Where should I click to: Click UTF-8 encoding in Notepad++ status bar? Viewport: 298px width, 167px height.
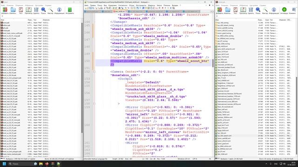(x=195, y=159)
